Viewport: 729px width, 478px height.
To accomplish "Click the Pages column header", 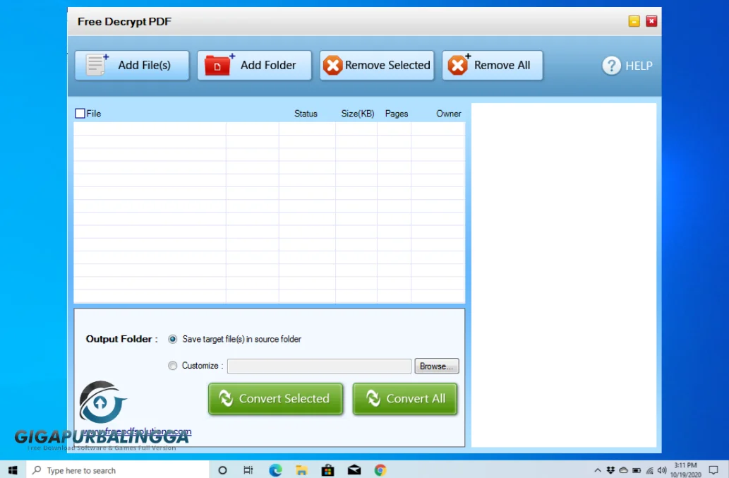I will (x=396, y=114).
